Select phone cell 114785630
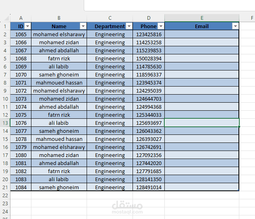The height and width of the screenshot is (219, 255). coord(149,66)
